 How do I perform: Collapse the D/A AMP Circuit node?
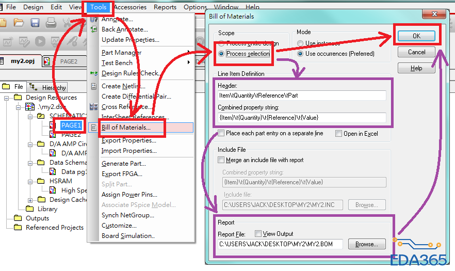tap(30, 145)
